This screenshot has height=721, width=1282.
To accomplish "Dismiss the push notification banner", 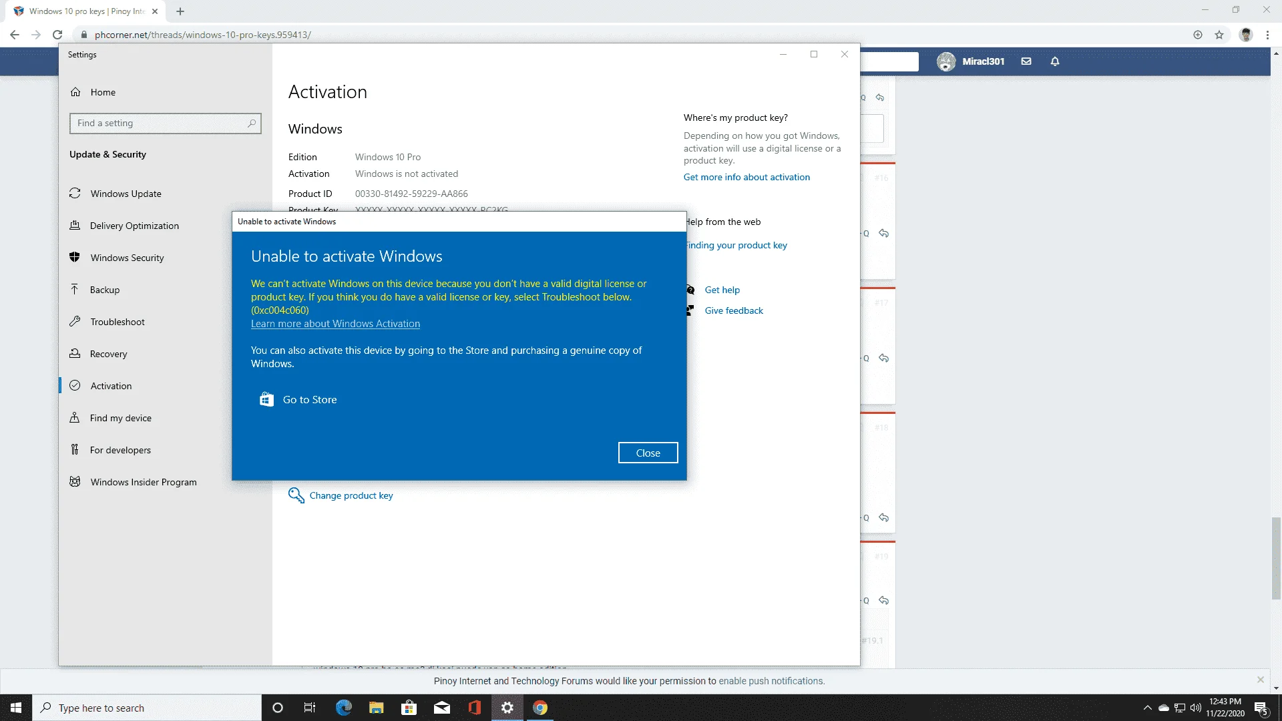I will (1261, 680).
